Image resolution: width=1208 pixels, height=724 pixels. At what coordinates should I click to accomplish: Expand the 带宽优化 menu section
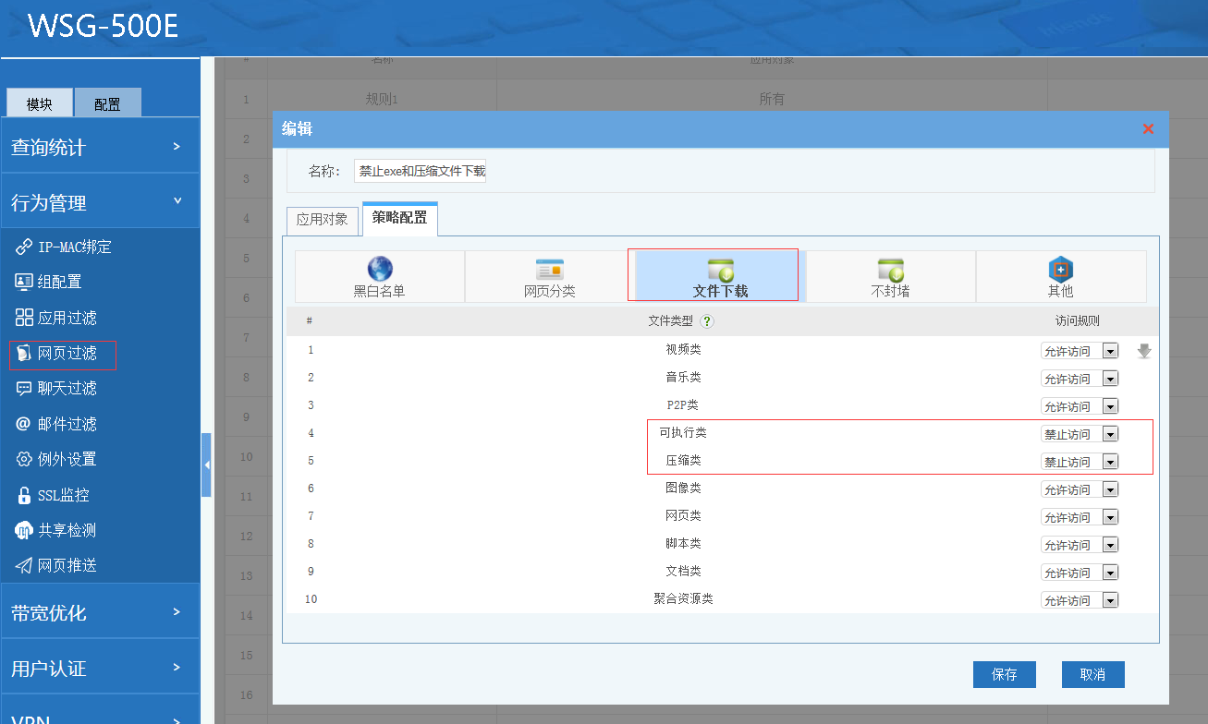(x=100, y=612)
